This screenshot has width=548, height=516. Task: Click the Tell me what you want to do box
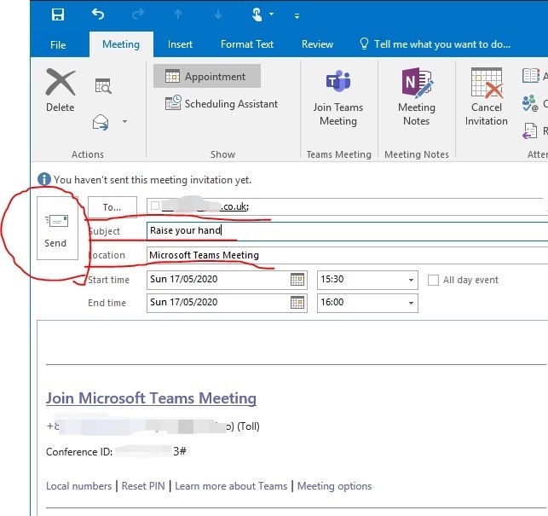coord(436,44)
